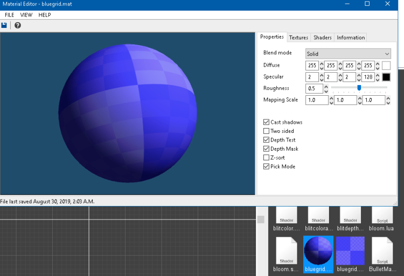Click the first Mapping Scale input field
This screenshot has width=404, height=276.
(316, 100)
